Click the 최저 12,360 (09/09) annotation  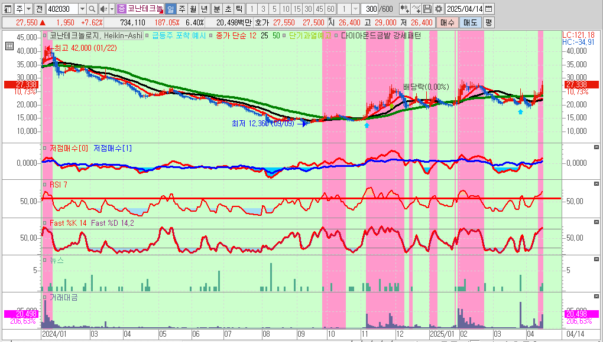(x=263, y=123)
